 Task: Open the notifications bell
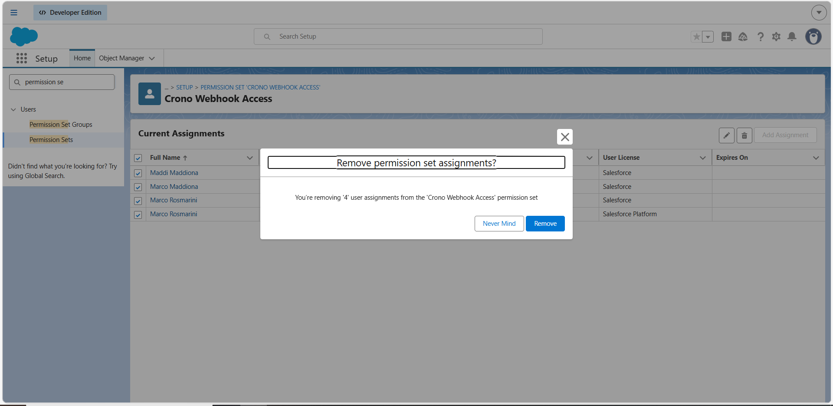792,37
